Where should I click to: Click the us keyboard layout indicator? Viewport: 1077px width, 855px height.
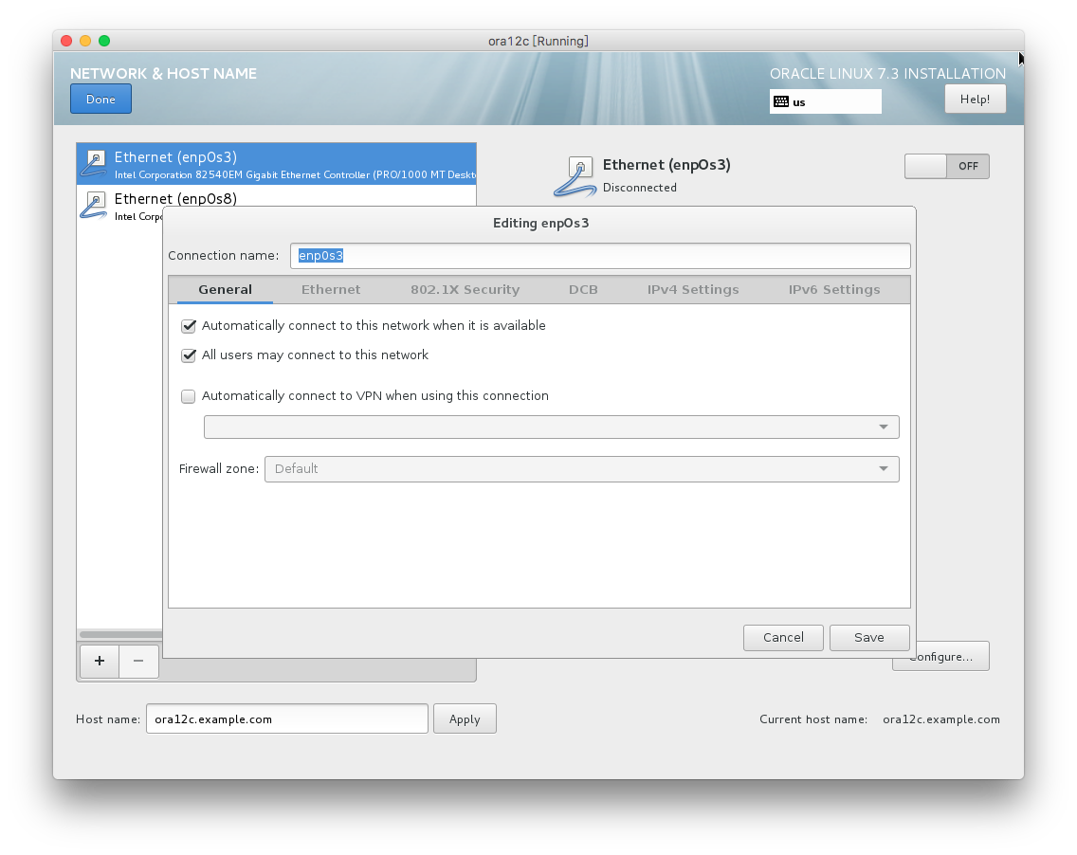(825, 101)
